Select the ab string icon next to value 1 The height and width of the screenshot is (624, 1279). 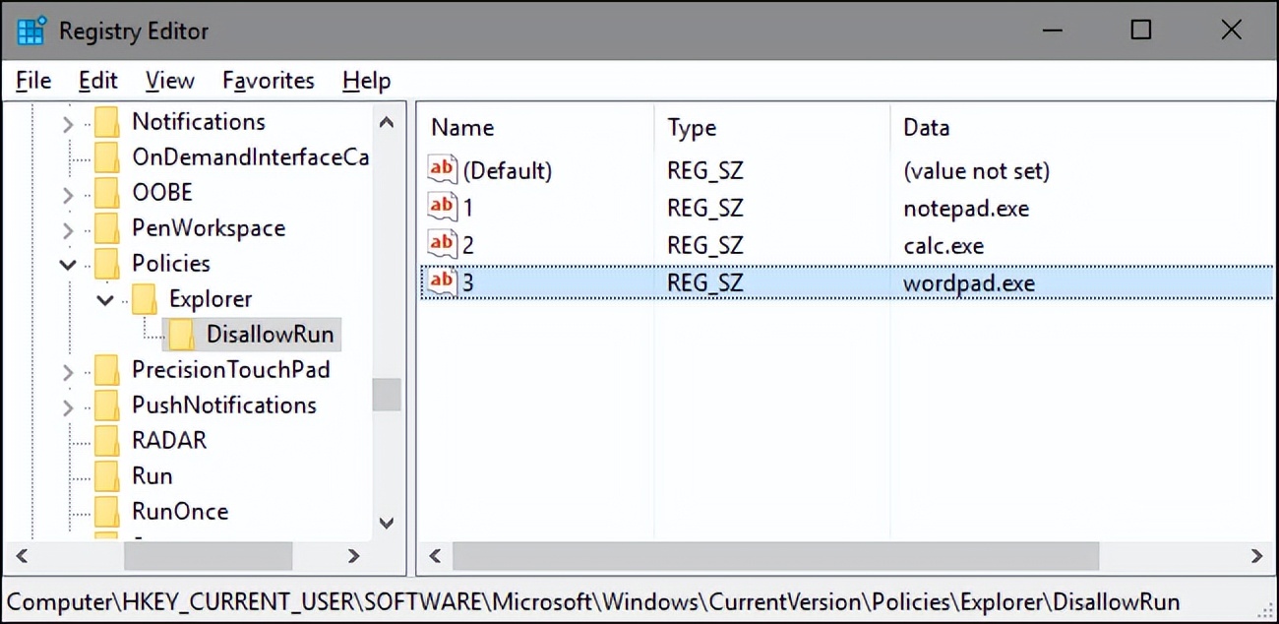pos(442,207)
